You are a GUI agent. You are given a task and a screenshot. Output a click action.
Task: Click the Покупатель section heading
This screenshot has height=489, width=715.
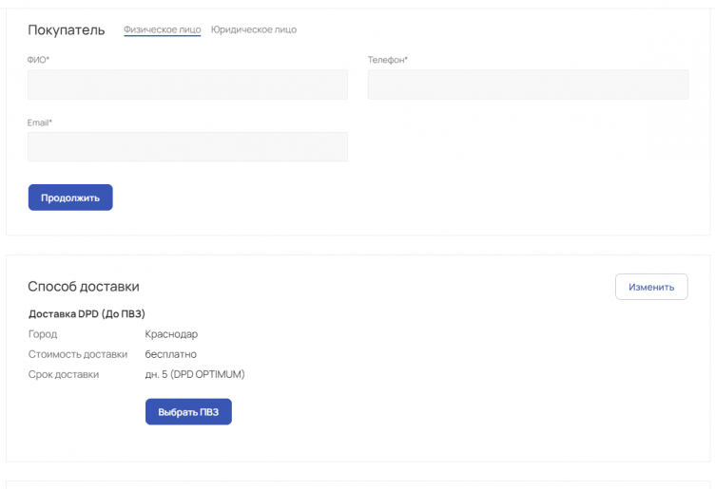coord(66,29)
